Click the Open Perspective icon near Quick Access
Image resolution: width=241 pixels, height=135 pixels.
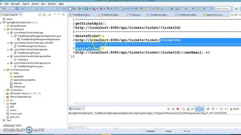236,9
